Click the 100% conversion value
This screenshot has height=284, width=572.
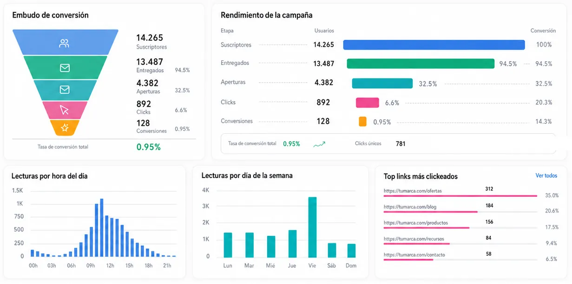pos(544,45)
